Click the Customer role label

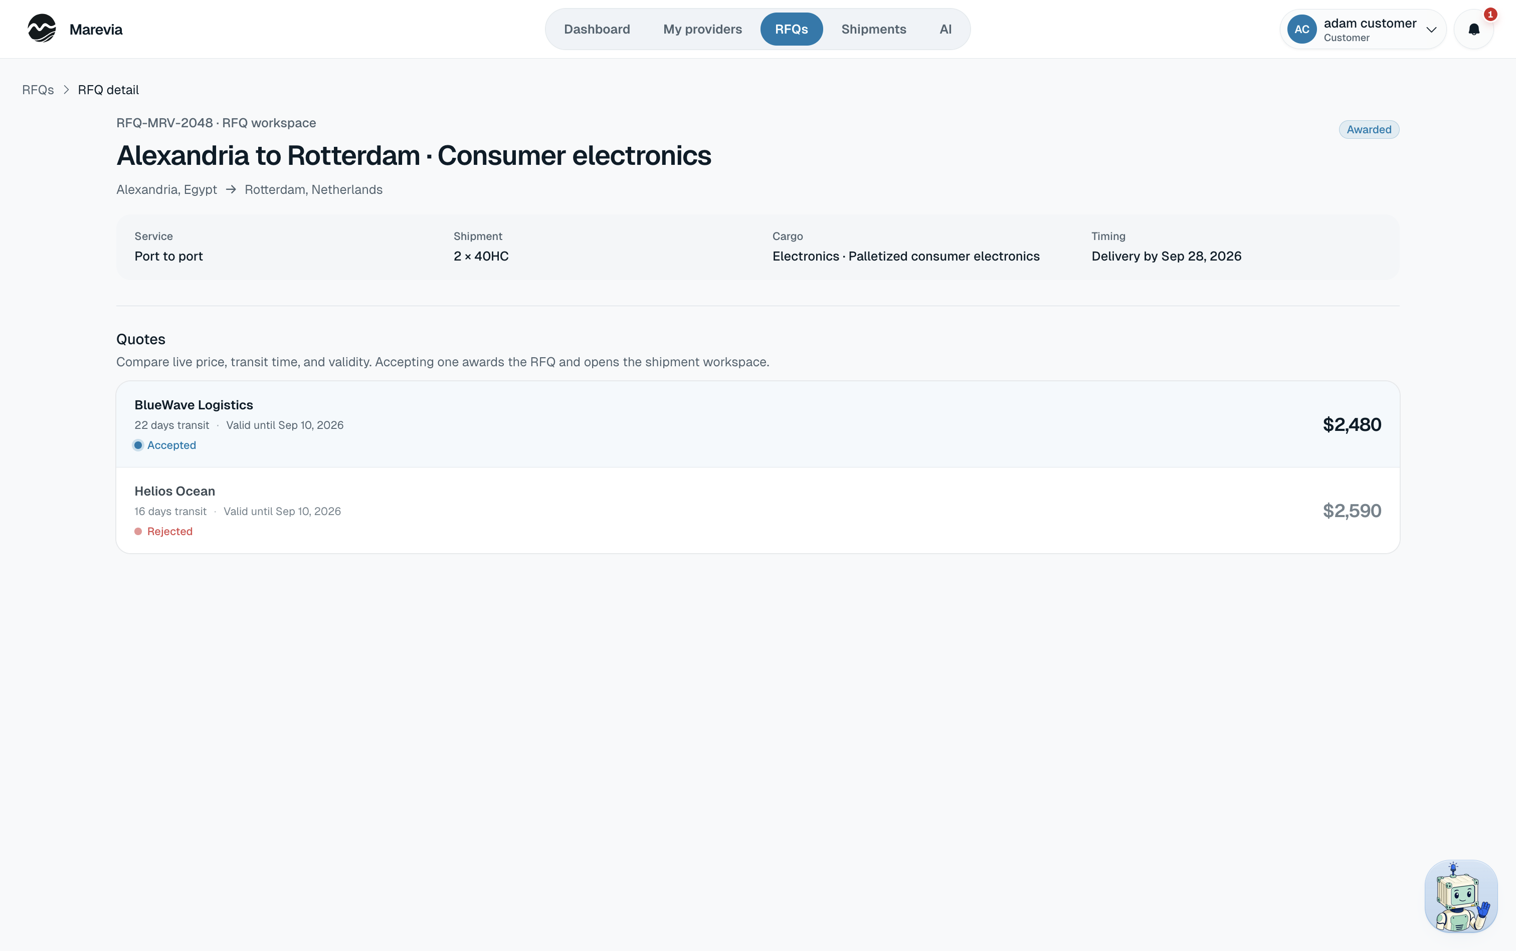(x=1346, y=38)
